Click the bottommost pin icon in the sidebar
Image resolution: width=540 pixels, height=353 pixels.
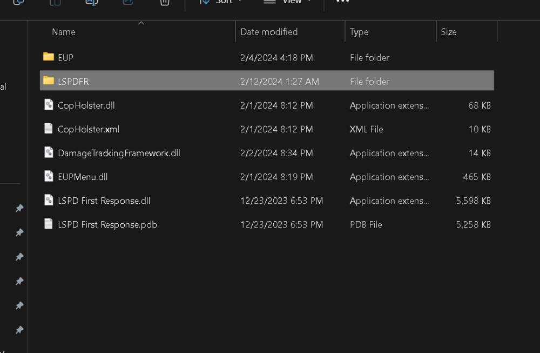point(19,330)
